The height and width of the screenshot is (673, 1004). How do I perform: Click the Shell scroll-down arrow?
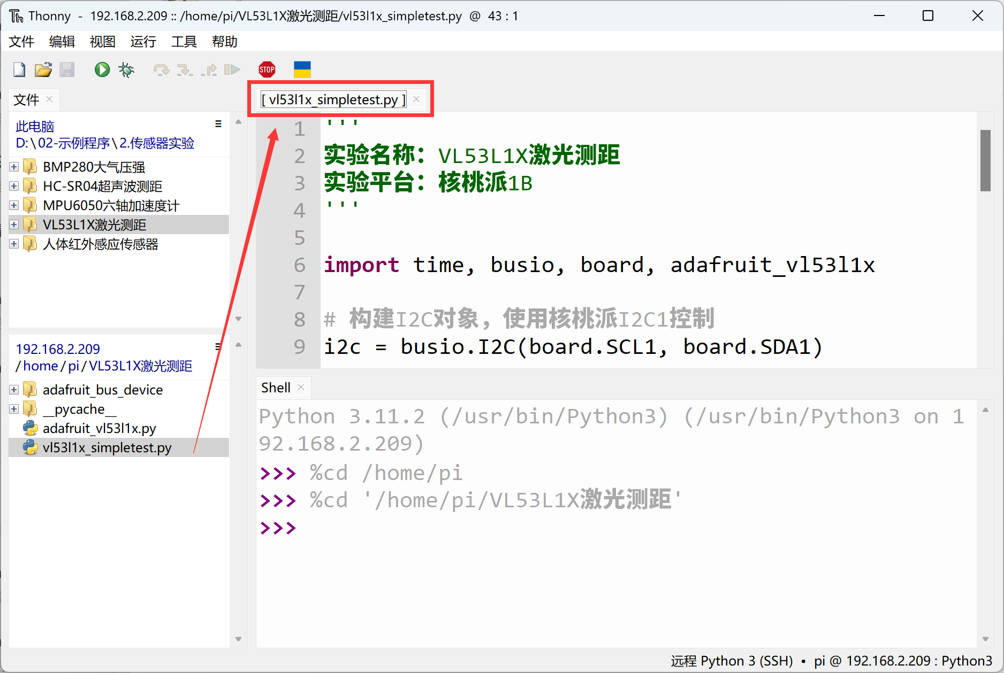pyautogui.click(x=985, y=639)
